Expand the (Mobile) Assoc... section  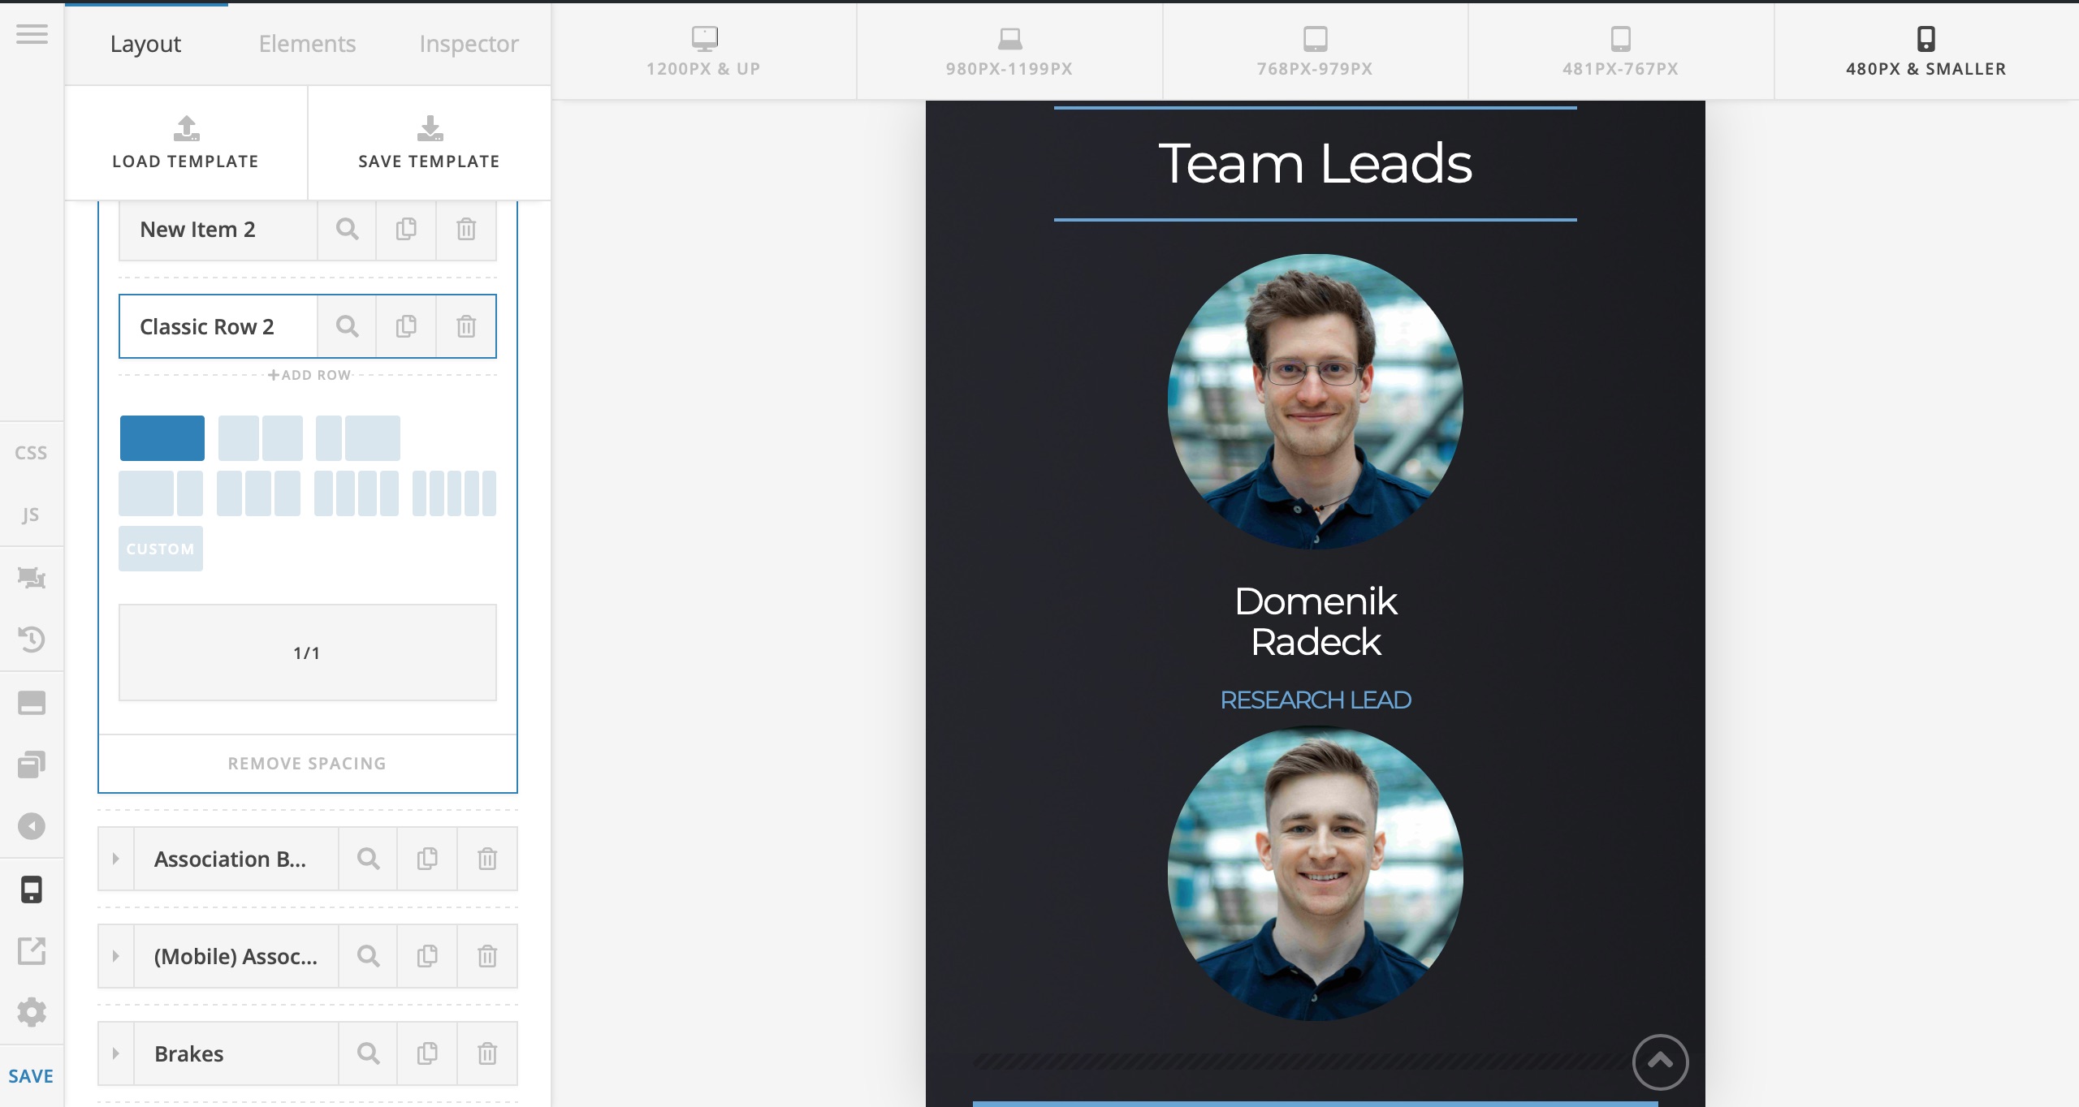pos(116,956)
